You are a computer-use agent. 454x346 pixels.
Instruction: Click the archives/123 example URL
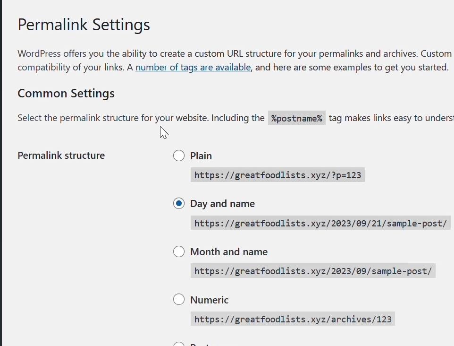pyautogui.click(x=293, y=320)
